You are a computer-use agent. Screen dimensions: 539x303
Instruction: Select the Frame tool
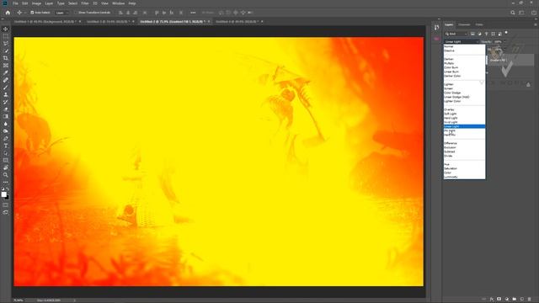coord(6,66)
